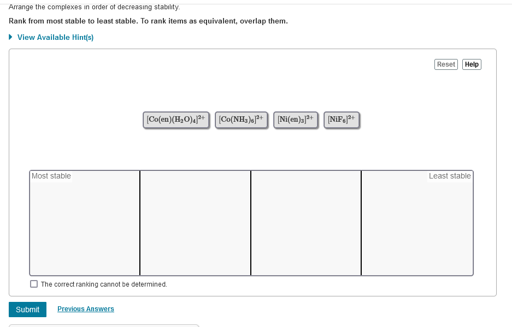Viewport: 512px width, 327px height.
Task: Select the [Co(en)(H2O)4]2+ complex tile
Action: [176, 119]
